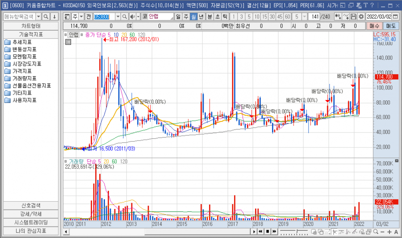
Task: Click the play button below the chart
Action: pos(254,232)
